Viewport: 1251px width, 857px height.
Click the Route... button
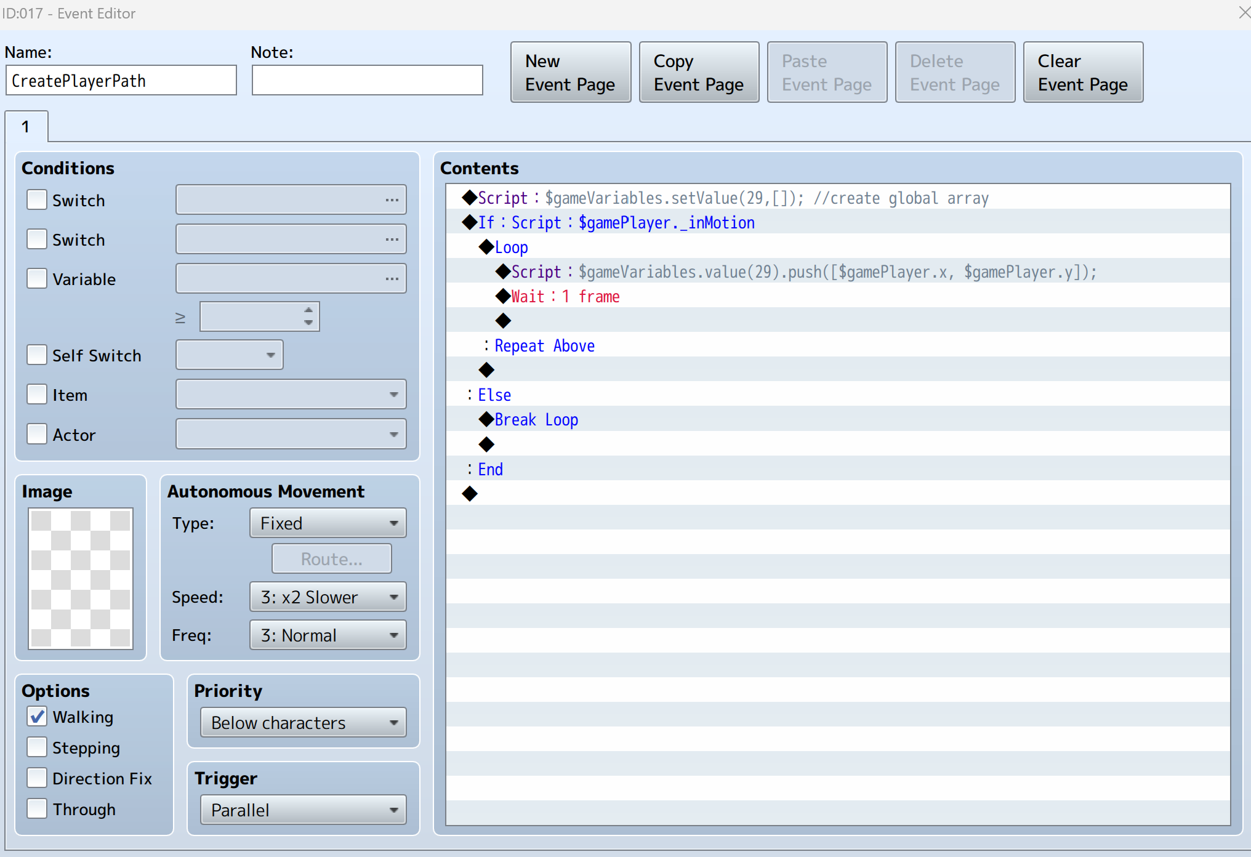[332, 559]
